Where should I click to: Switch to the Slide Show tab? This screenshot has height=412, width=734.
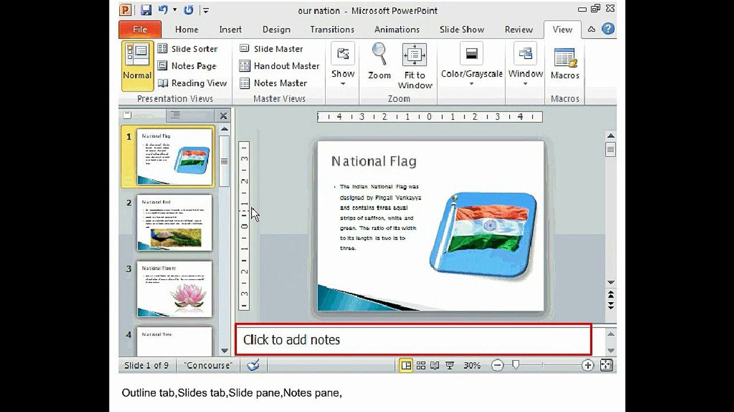462,29
